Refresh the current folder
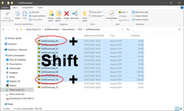This screenshot has width=184, height=111. coord(128,29)
